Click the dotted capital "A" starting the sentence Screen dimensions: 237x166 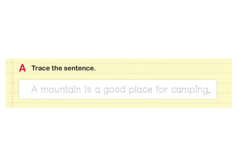pyautogui.click(x=34, y=89)
